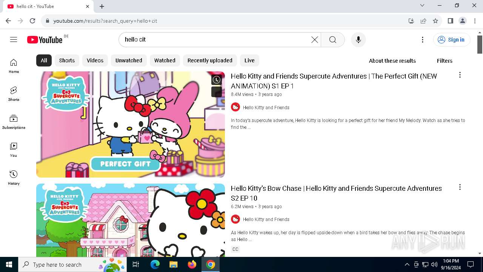The image size is (483, 272).
Task: Share this page from address bar
Action: 423,21
